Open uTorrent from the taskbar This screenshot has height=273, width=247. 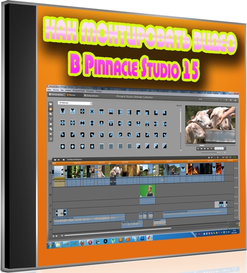[113, 241]
